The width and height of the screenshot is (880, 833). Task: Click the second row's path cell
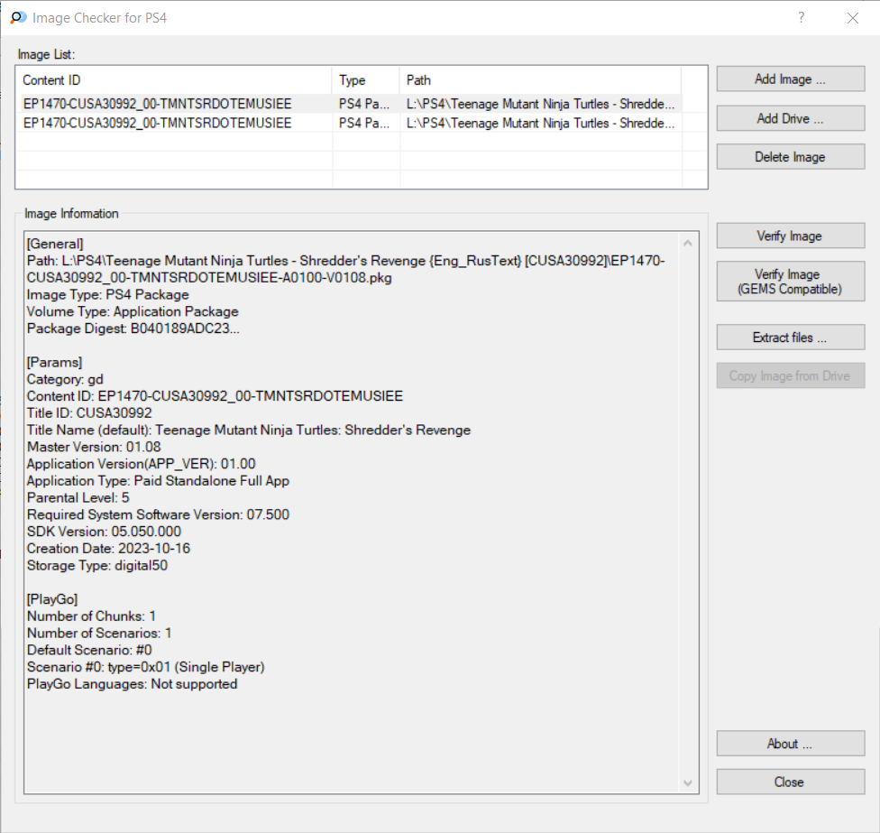point(540,123)
